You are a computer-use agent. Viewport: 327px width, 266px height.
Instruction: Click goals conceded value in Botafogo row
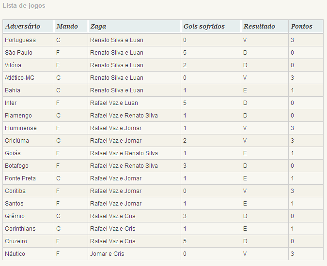point(185,166)
